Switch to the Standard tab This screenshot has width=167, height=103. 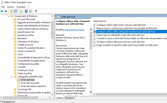(69, 98)
